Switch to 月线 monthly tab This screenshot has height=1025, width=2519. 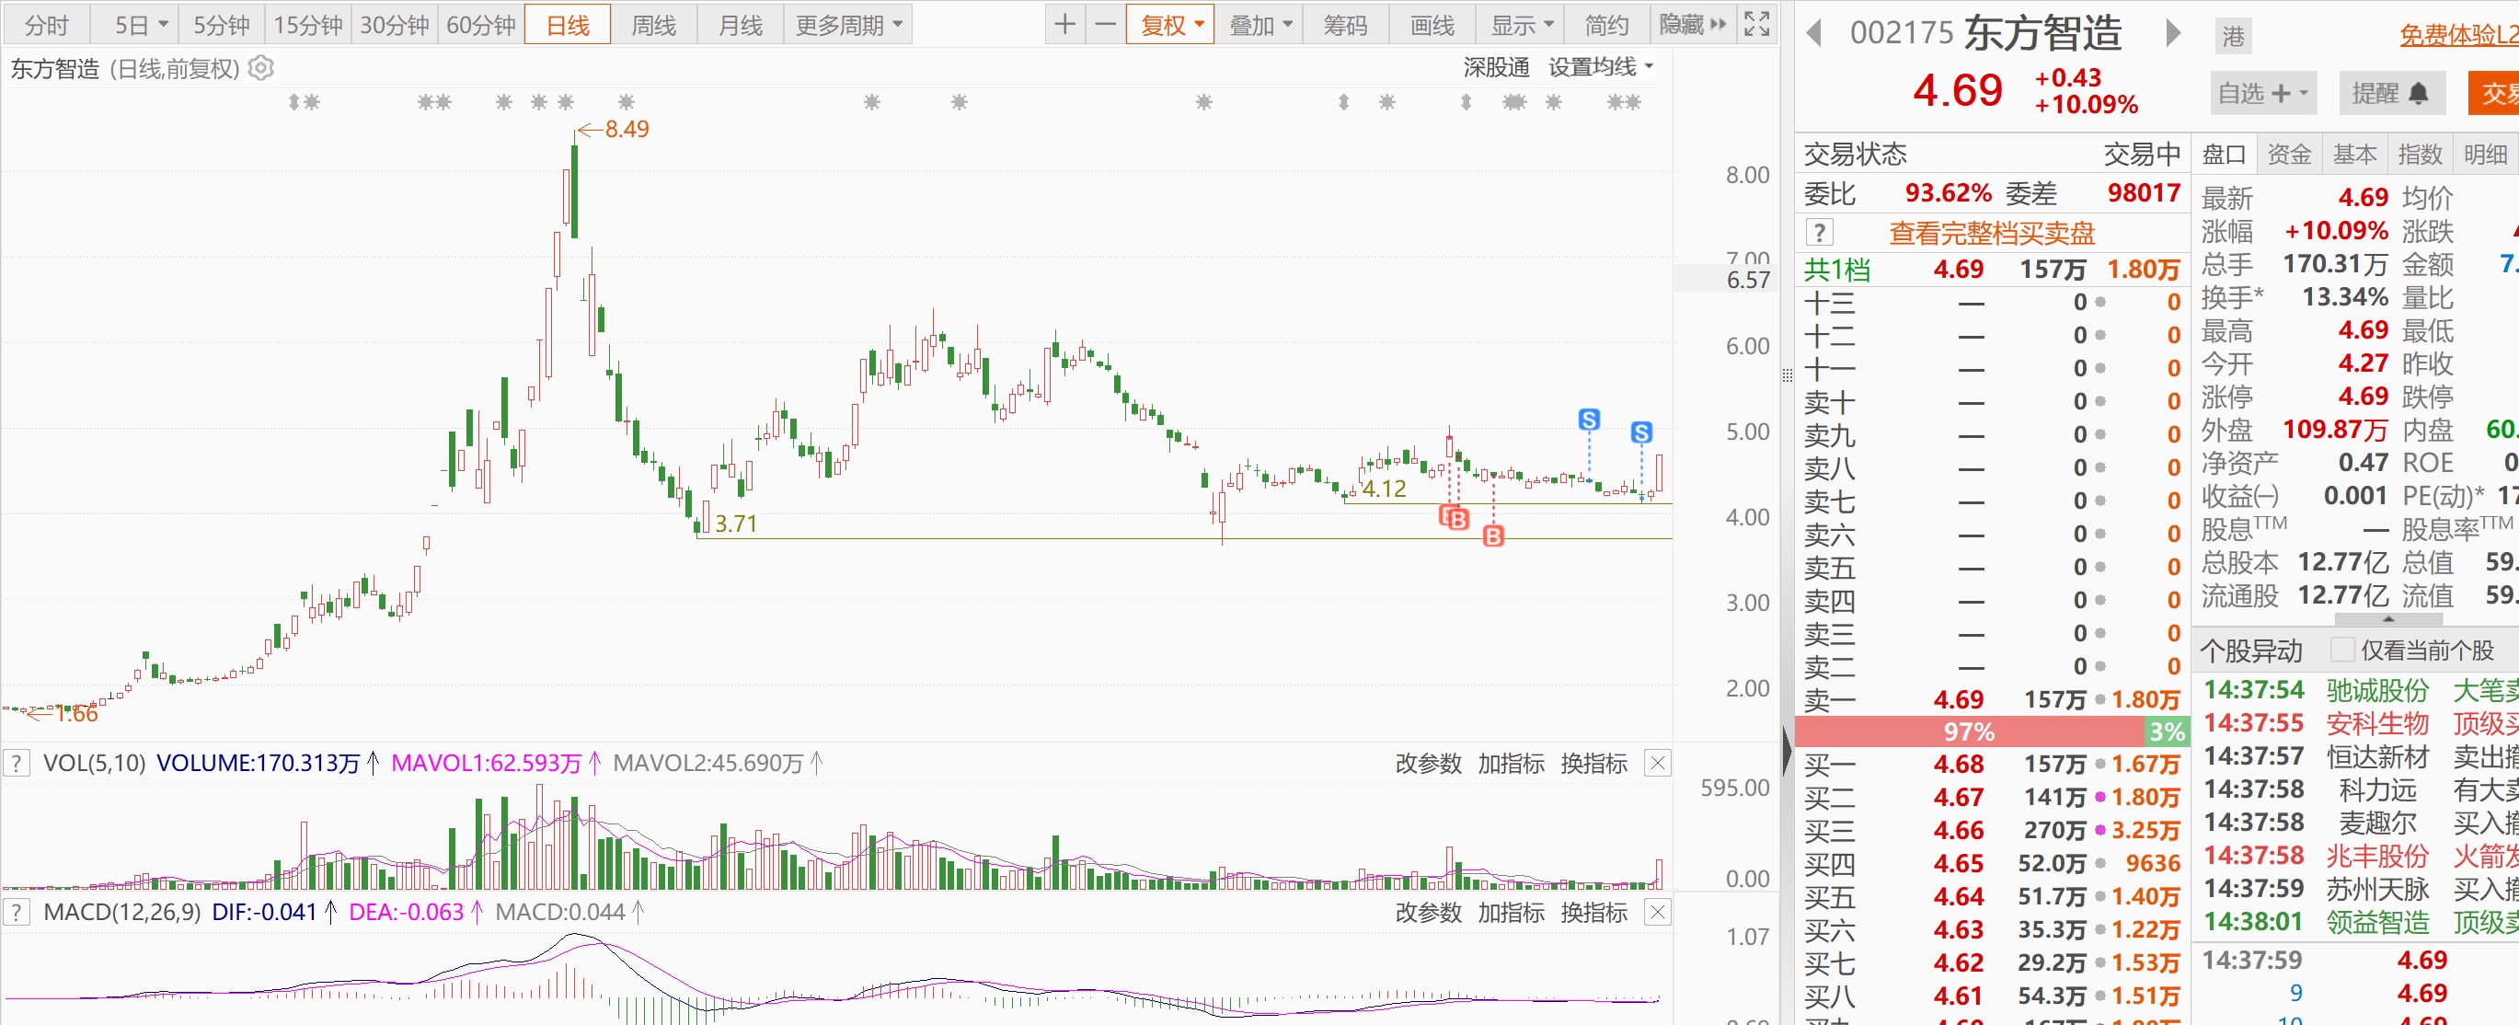[x=741, y=26]
